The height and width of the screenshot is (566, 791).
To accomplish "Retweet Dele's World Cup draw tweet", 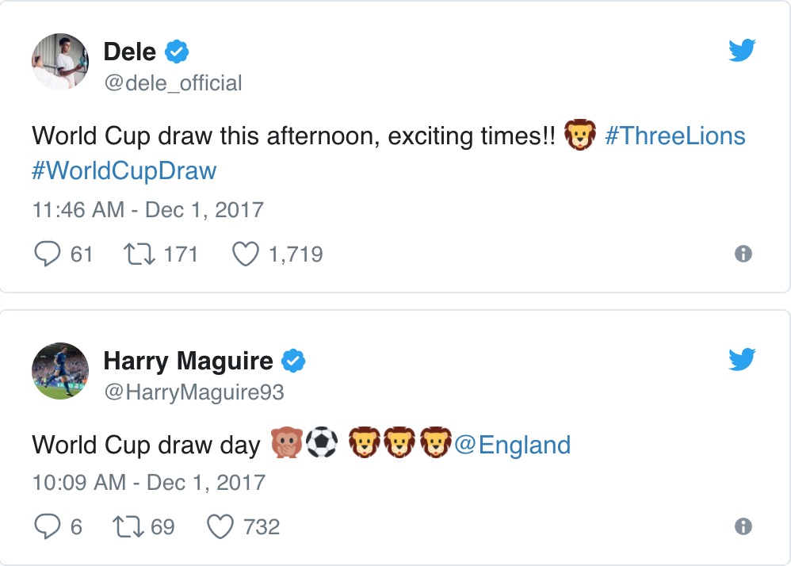I will point(139,254).
